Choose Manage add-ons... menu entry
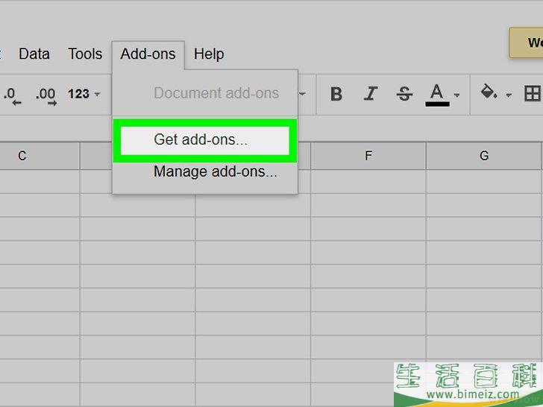Image resolution: width=543 pixels, height=407 pixels. (x=215, y=171)
